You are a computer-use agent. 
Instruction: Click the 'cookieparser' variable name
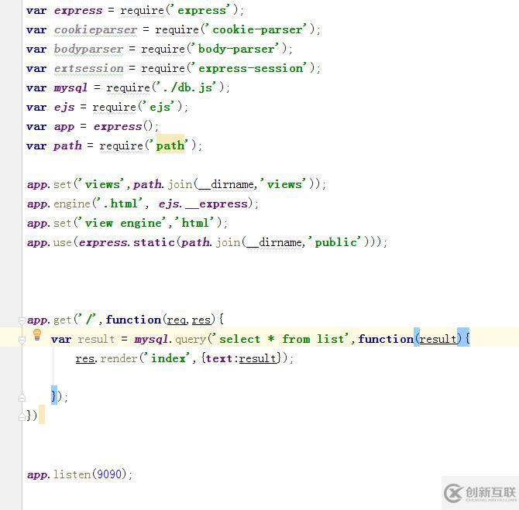pyautogui.click(x=95, y=29)
